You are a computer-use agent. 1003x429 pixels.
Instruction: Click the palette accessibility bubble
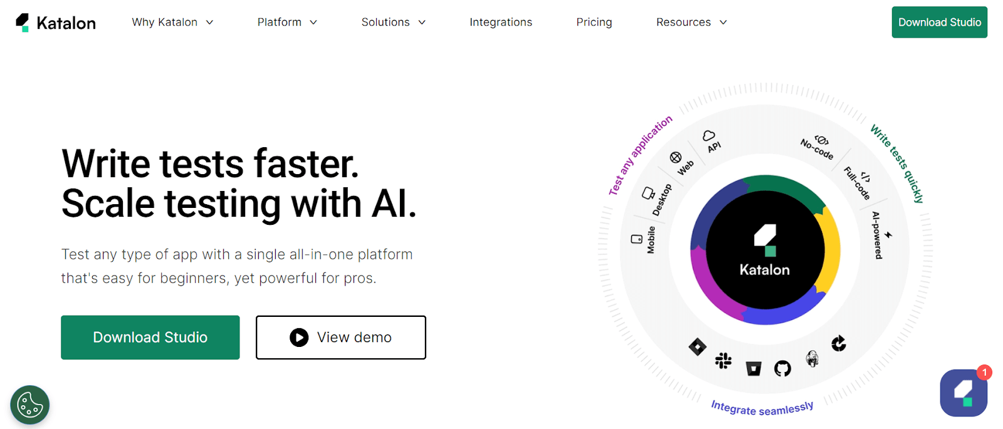point(29,405)
